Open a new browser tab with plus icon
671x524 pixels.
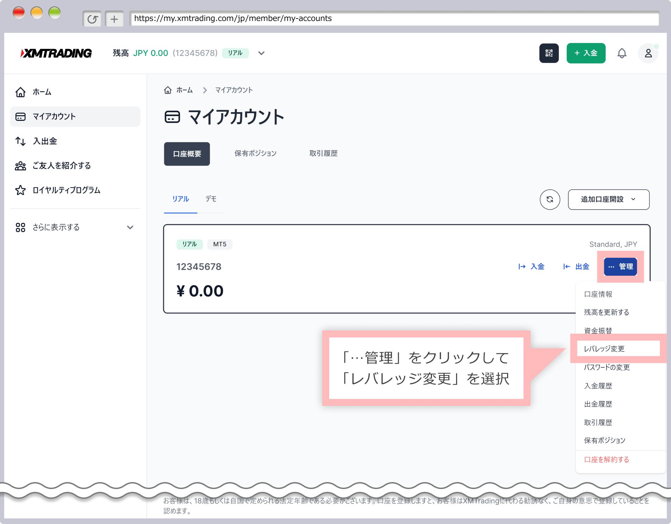point(114,19)
